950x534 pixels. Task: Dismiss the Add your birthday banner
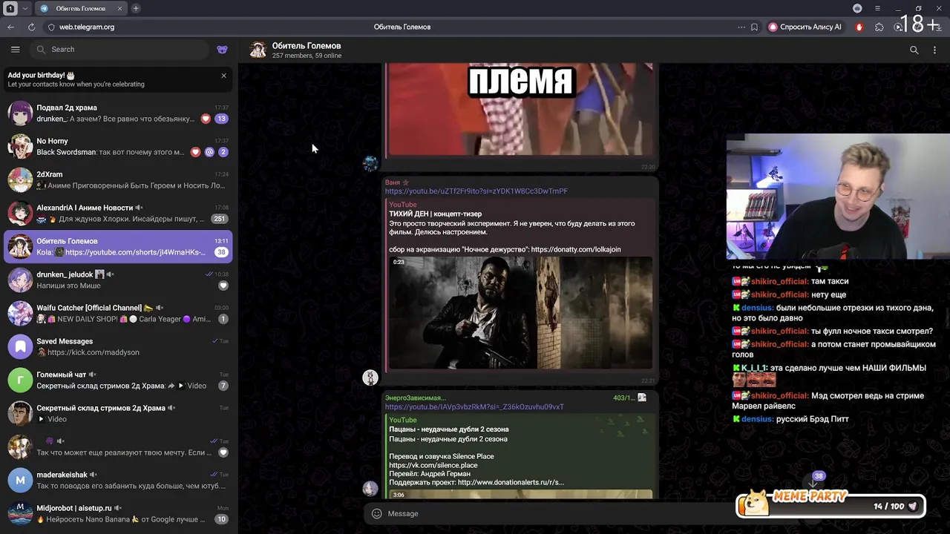tap(223, 76)
